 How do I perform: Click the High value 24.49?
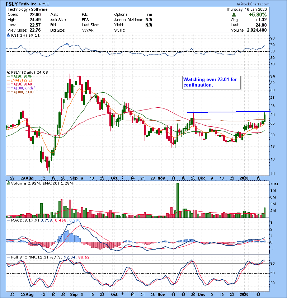coord(35,20)
